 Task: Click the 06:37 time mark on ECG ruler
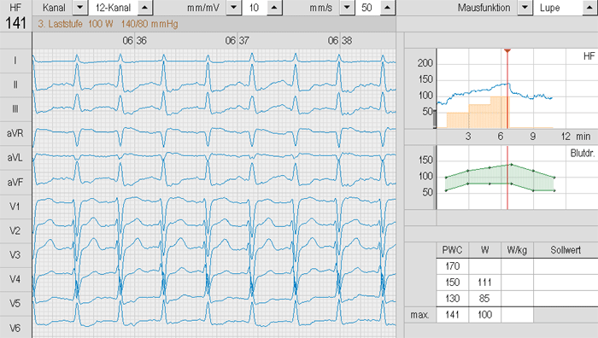coord(237,40)
